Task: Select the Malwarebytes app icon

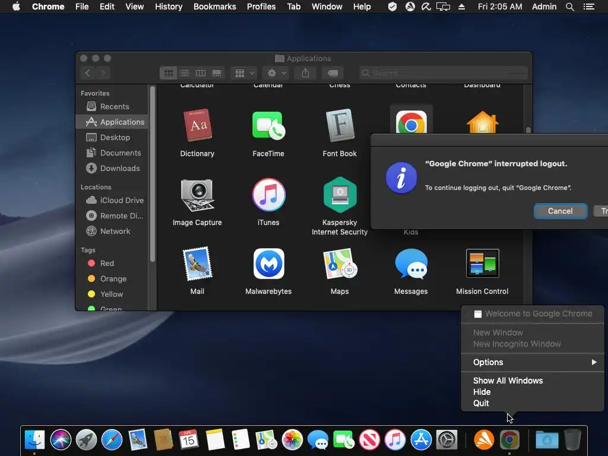Action: [x=268, y=264]
